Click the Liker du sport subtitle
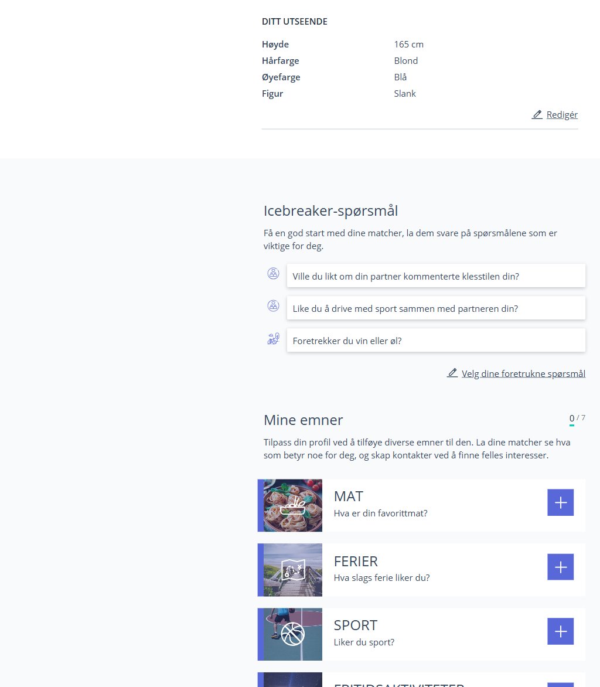 pyautogui.click(x=364, y=642)
